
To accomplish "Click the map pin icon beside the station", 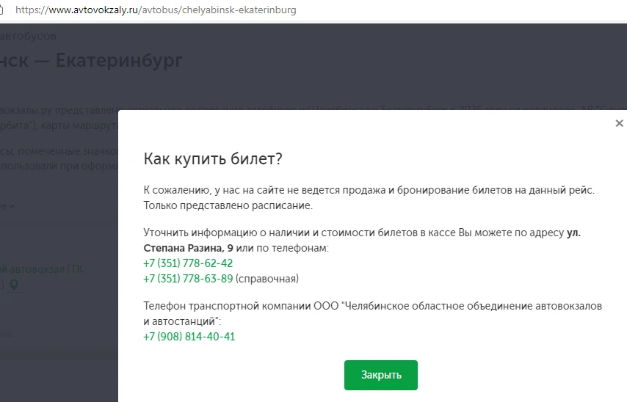I will click(x=13, y=285).
